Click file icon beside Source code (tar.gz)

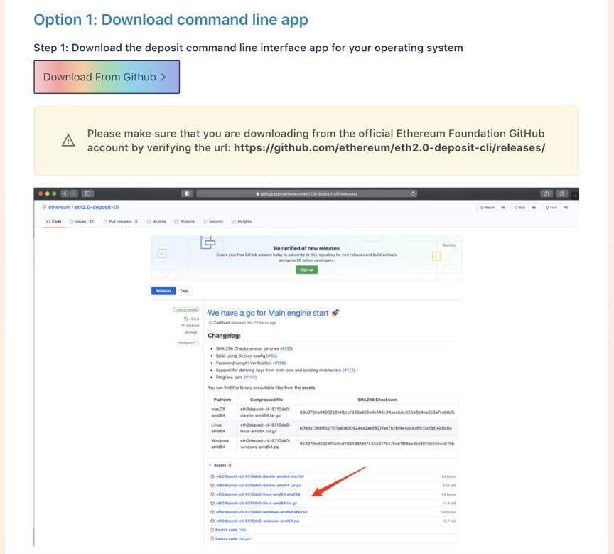pos(212,539)
